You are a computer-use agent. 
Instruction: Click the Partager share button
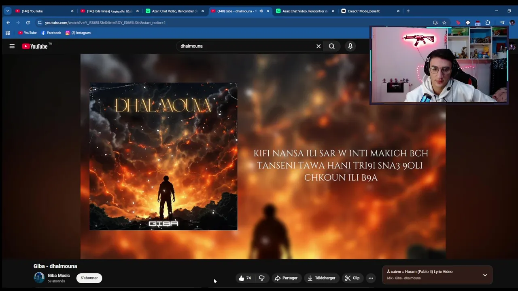(x=286, y=278)
